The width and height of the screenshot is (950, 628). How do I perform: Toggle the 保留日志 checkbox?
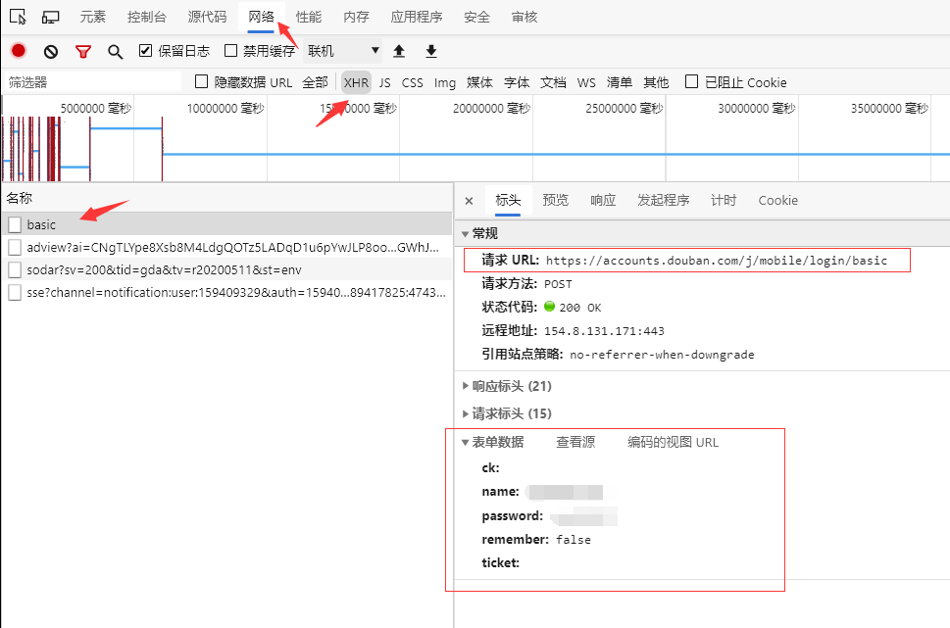click(x=145, y=50)
